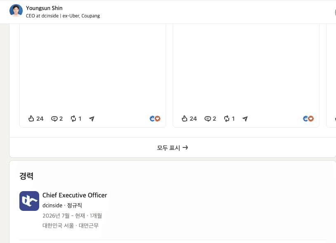This screenshot has width=336, height=243.
Task: Open comments on the second post card
Action: (x=210, y=119)
